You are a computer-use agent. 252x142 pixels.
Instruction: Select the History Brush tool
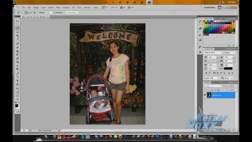[x=17, y=54]
